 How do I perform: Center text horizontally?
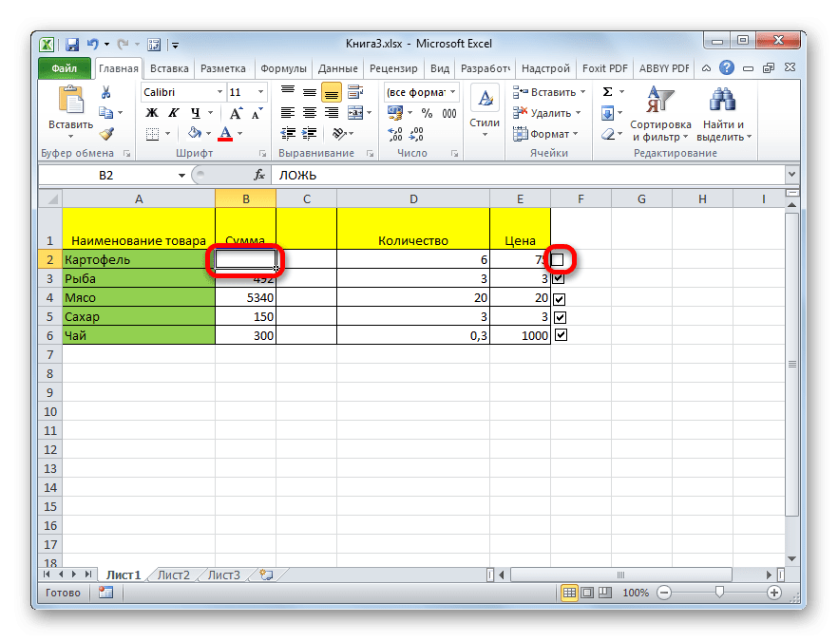coord(310,113)
